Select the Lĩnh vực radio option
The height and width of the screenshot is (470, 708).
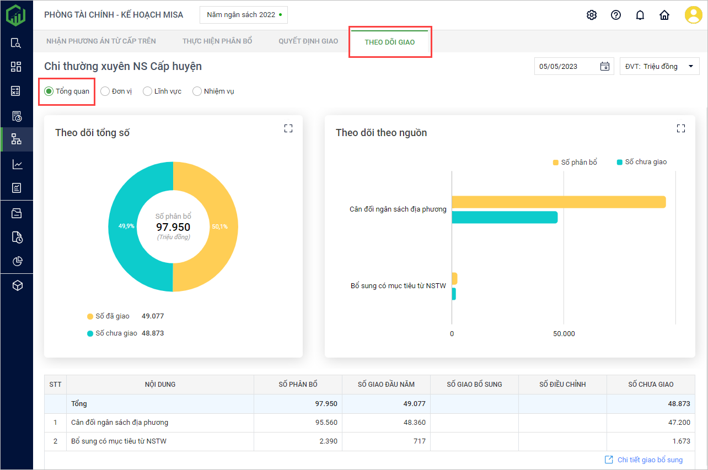[147, 91]
